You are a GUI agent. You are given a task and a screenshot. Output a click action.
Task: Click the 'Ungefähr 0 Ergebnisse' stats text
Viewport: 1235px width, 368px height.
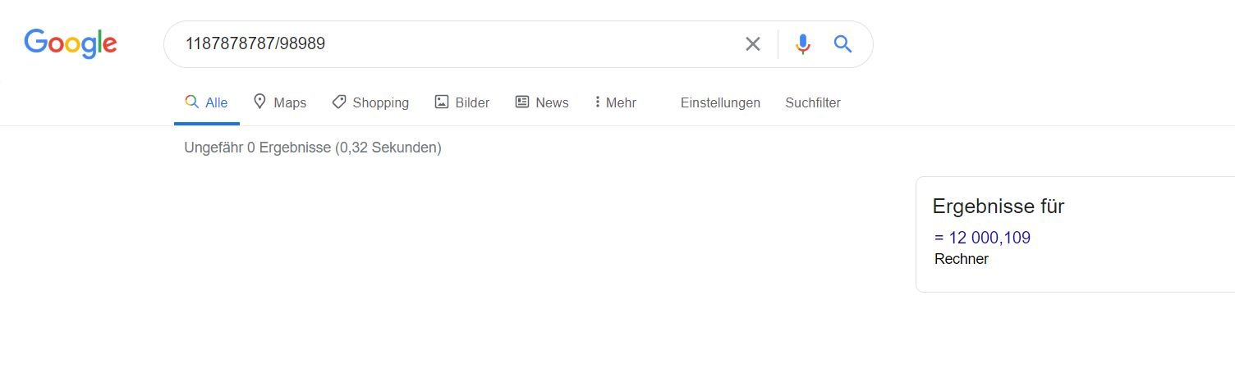(x=313, y=148)
